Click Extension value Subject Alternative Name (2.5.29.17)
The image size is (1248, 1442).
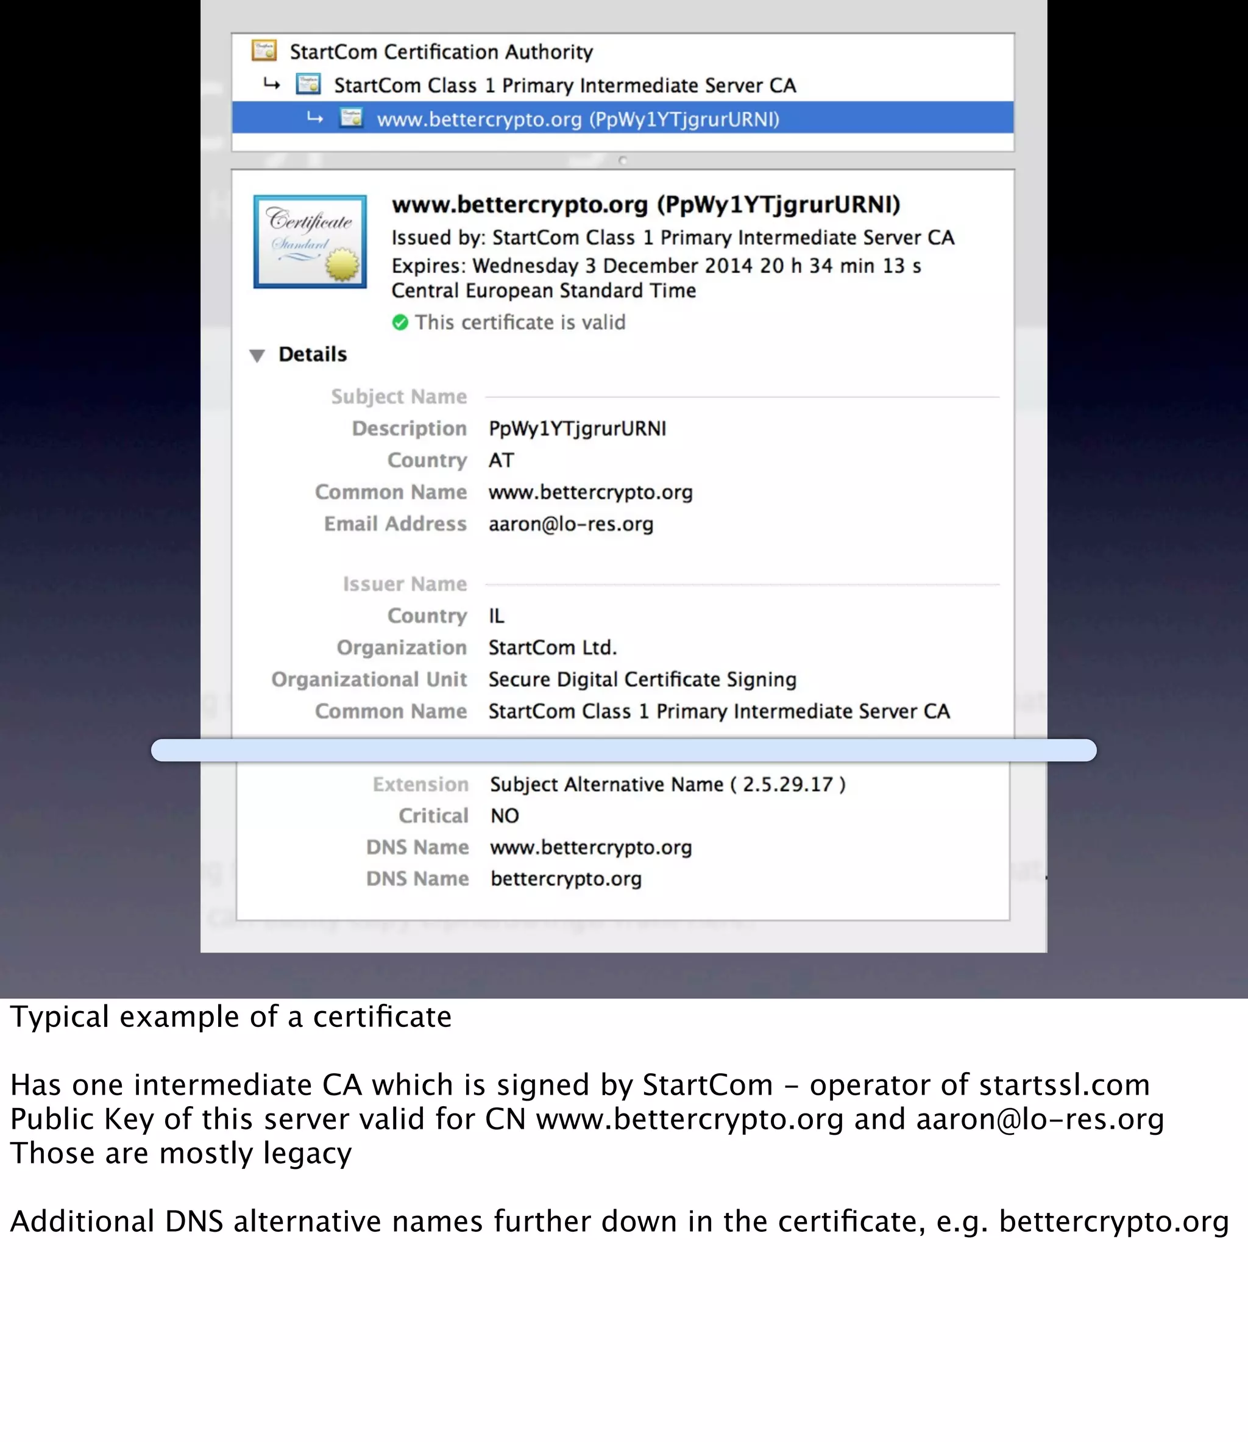coord(668,784)
